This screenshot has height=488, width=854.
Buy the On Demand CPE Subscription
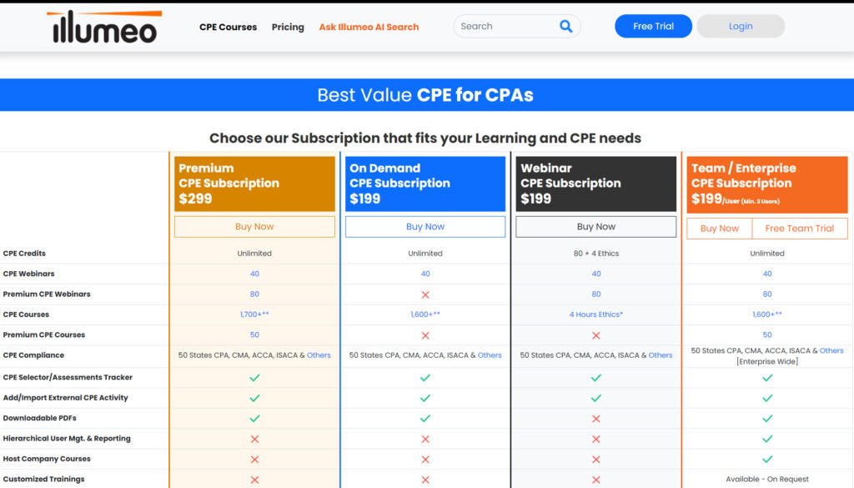point(425,227)
